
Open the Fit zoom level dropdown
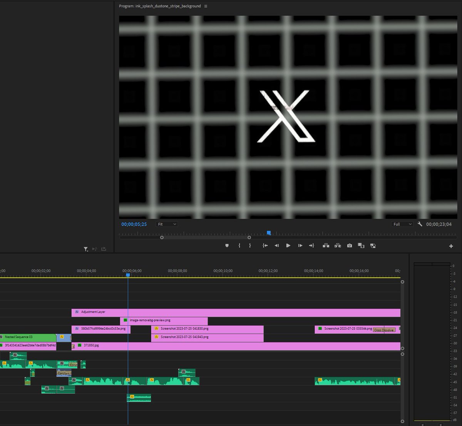167,224
